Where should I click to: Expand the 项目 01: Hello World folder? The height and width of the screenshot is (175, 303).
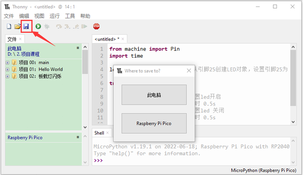(x=7, y=70)
